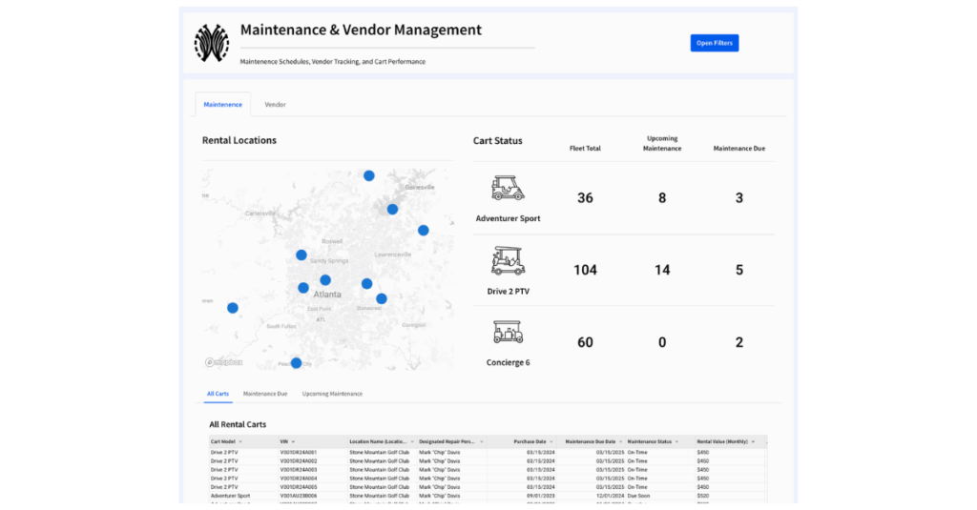Select the Concierge 6 cart icon
This screenshot has width=977, height=510.
(508, 332)
